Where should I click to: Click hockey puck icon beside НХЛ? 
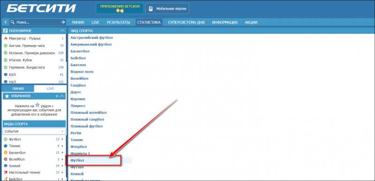pyautogui.click(x=6, y=82)
